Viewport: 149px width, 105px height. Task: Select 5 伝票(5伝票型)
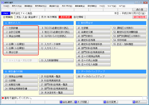[x=21, y=48]
